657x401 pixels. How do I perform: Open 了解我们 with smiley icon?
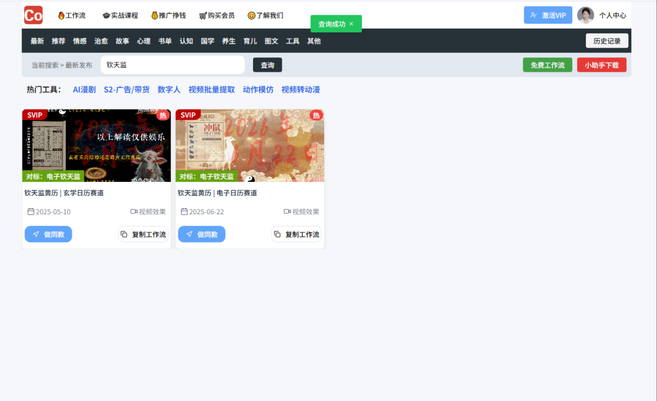[265, 15]
